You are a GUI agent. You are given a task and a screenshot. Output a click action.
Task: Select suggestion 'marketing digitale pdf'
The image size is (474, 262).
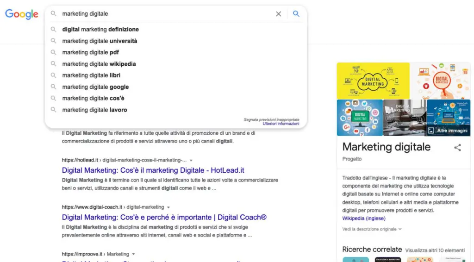coord(176,52)
